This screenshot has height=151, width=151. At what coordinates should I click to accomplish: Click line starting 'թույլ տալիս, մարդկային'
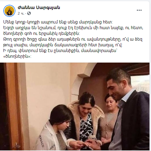(x=63, y=45)
